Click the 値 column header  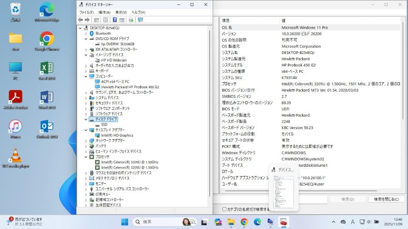[x=340, y=20]
